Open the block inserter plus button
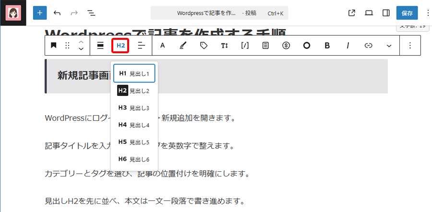Screen dimensions: 432x212 [40, 13]
